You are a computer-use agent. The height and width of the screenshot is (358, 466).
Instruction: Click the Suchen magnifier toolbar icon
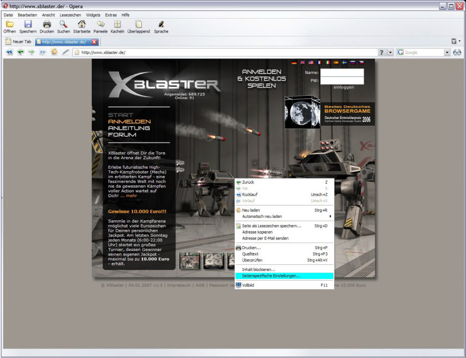63,24
